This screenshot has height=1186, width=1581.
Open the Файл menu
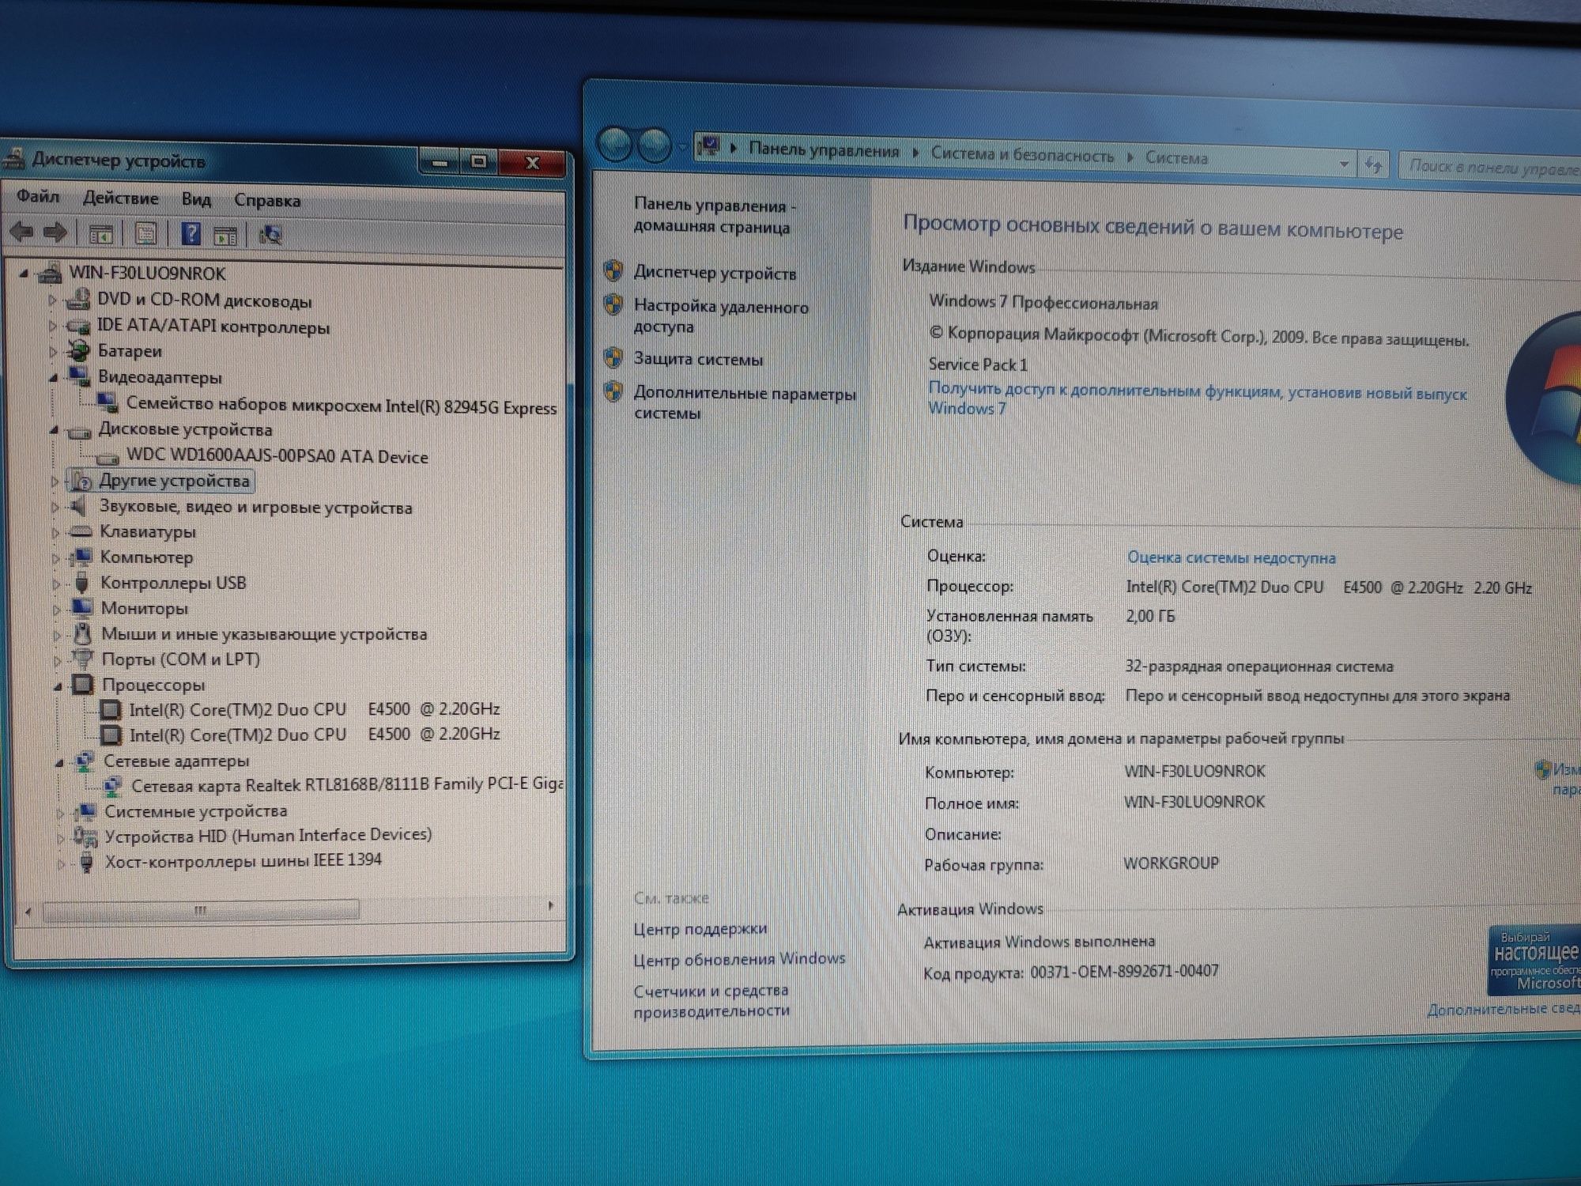[x=38, y=196]
